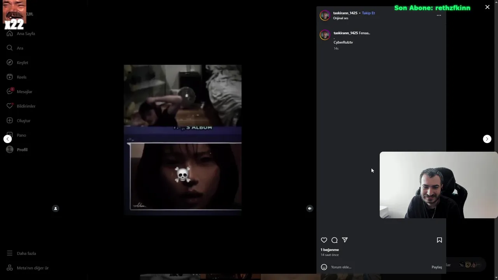Click the comment bubble icon
This screenshot has width=498, height=280.
coord(334,240)
